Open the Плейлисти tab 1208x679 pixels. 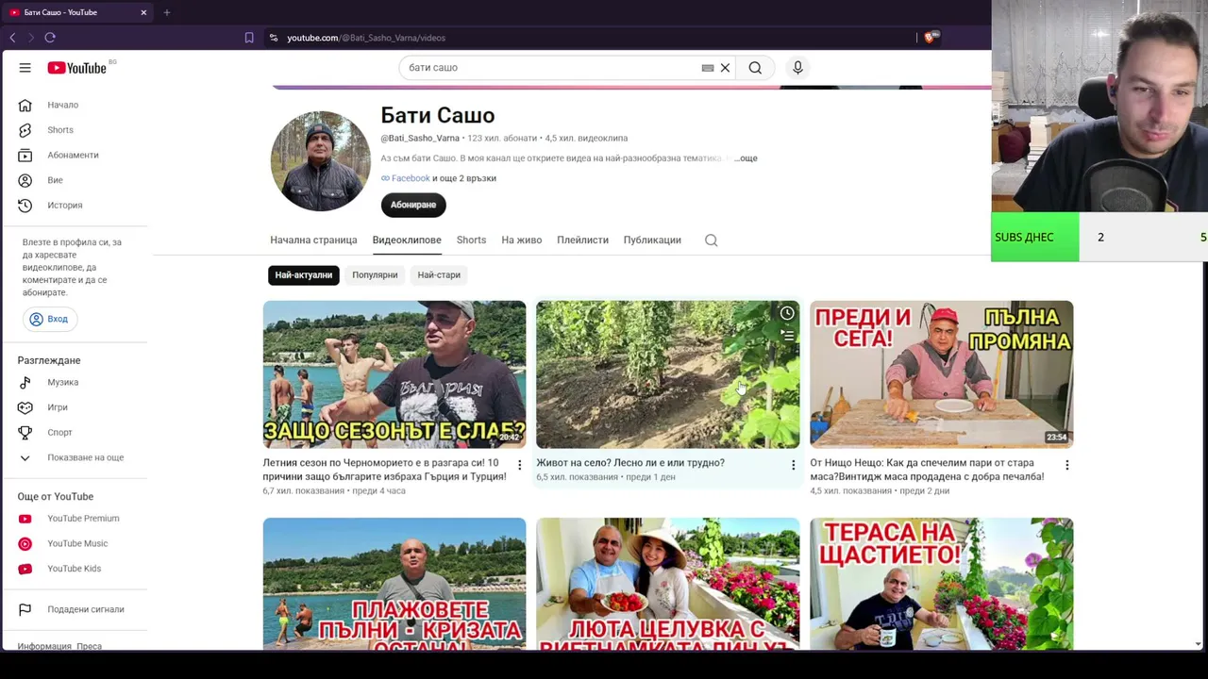coord(582,240)
